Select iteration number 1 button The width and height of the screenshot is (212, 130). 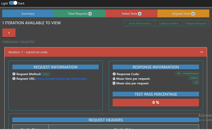tap(9, 33)
